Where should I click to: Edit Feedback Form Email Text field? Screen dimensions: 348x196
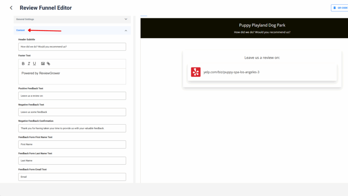coord(72,177)
